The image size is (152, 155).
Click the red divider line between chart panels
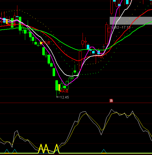(x=76, y=103)
